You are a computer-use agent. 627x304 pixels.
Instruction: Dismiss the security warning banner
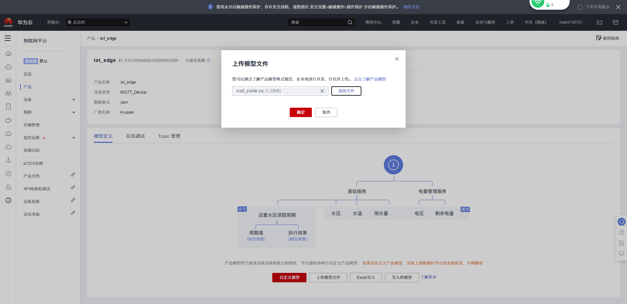[x=618, y=7]
